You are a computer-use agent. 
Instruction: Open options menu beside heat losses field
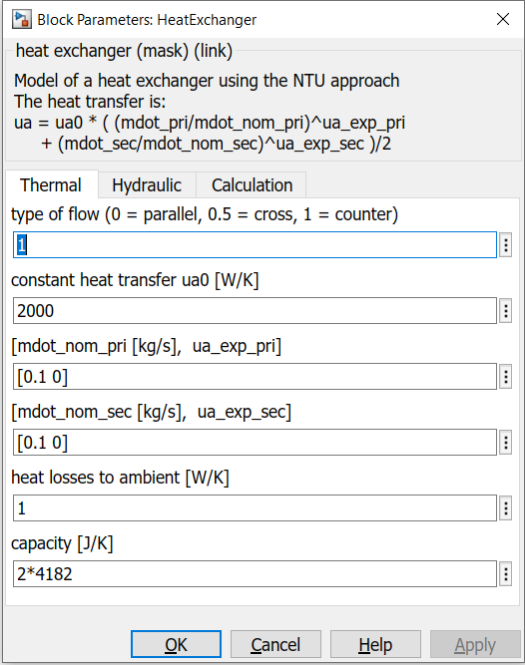click(x=505, y=508)
